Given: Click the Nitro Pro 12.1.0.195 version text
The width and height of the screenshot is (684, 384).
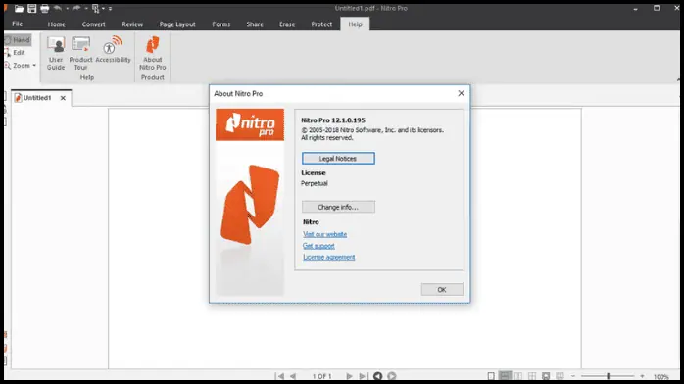Looking at the screenshot, I should pos(333,120).
